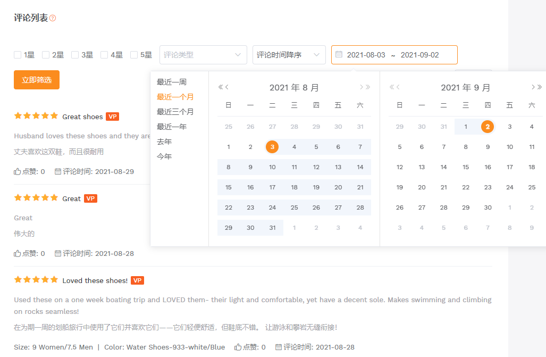
Task: Click the end date 2021-09-02 field
Action: click(x=420, y=55)
